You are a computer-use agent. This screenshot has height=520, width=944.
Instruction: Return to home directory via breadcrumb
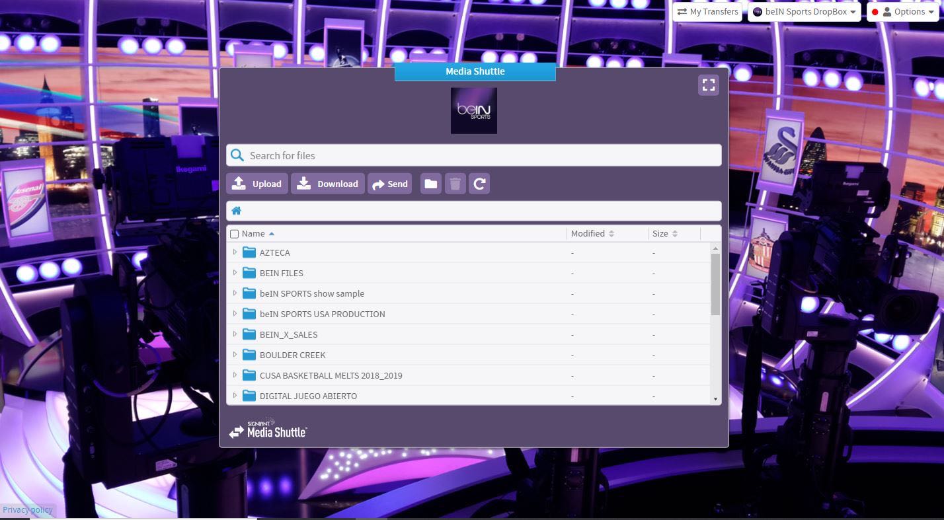point(237,210)
